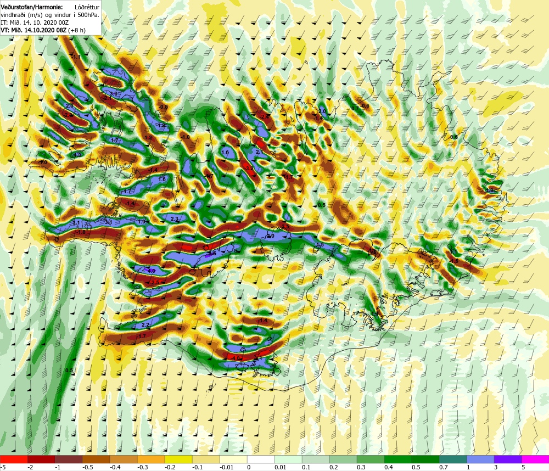Click the '3.3' value label on the map

[114, 94]
